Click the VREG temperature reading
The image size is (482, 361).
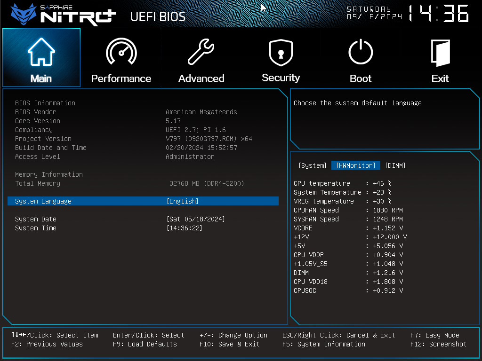343,201
